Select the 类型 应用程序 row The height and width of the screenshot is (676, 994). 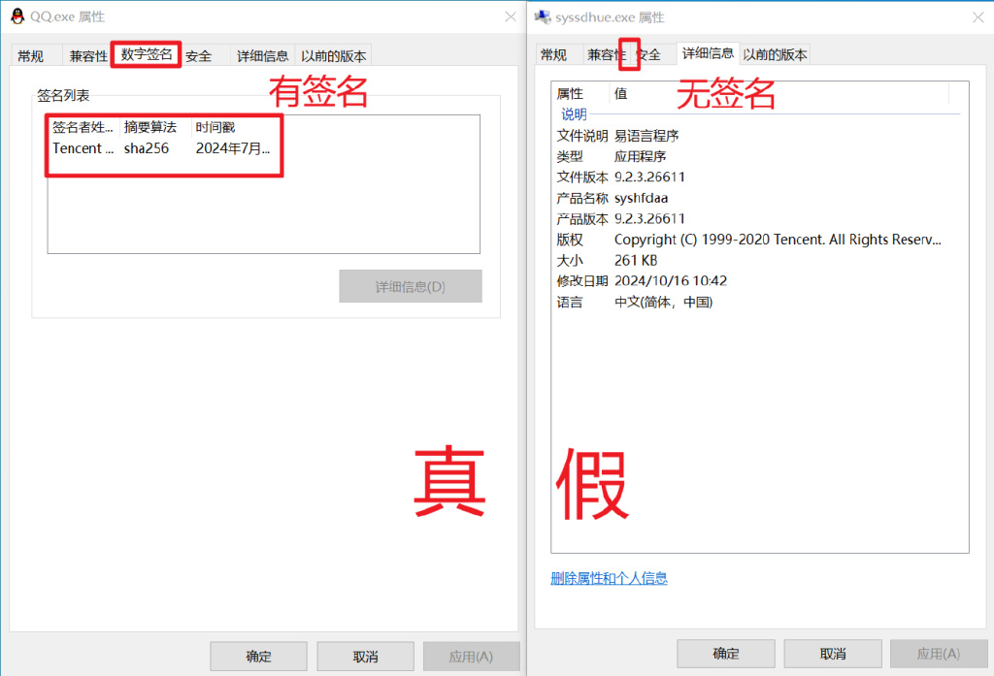click(759, 156)
